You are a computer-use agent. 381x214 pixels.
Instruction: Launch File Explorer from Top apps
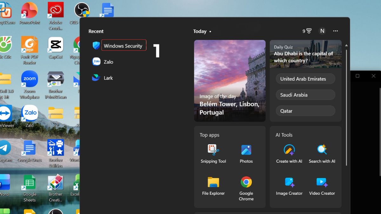pos(213,186)
